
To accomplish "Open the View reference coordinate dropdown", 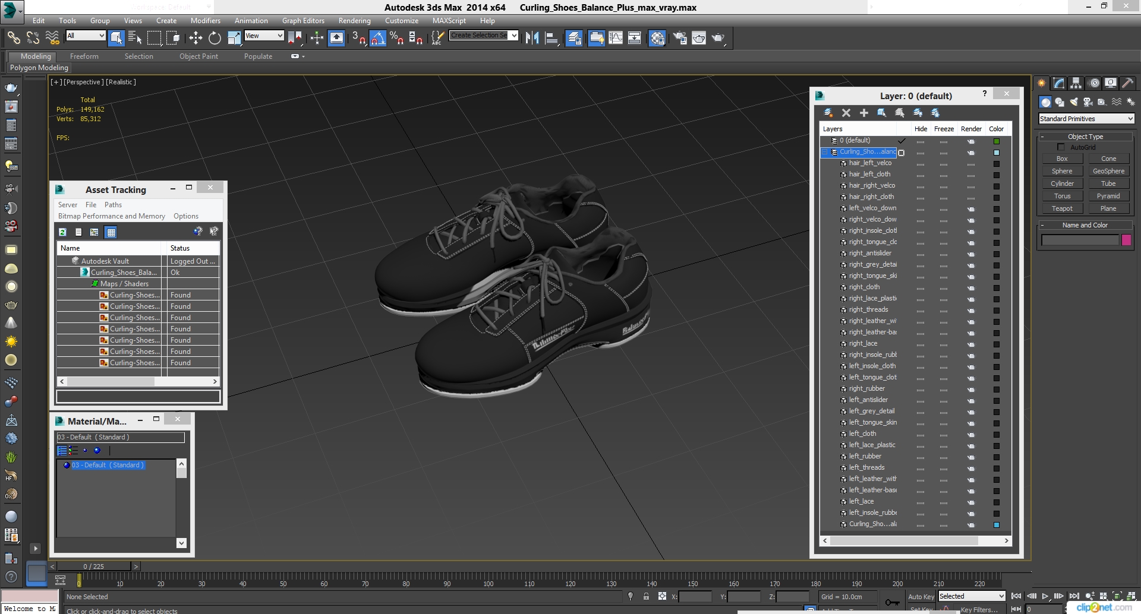I will 264,36.
